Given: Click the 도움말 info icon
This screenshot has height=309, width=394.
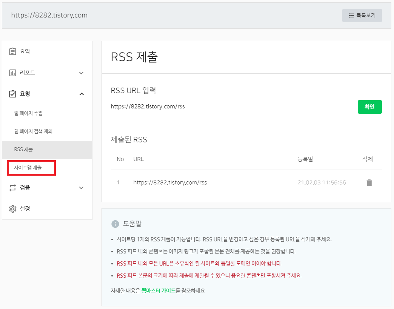Looking at the screenshot, I should [x=115, y=224].
